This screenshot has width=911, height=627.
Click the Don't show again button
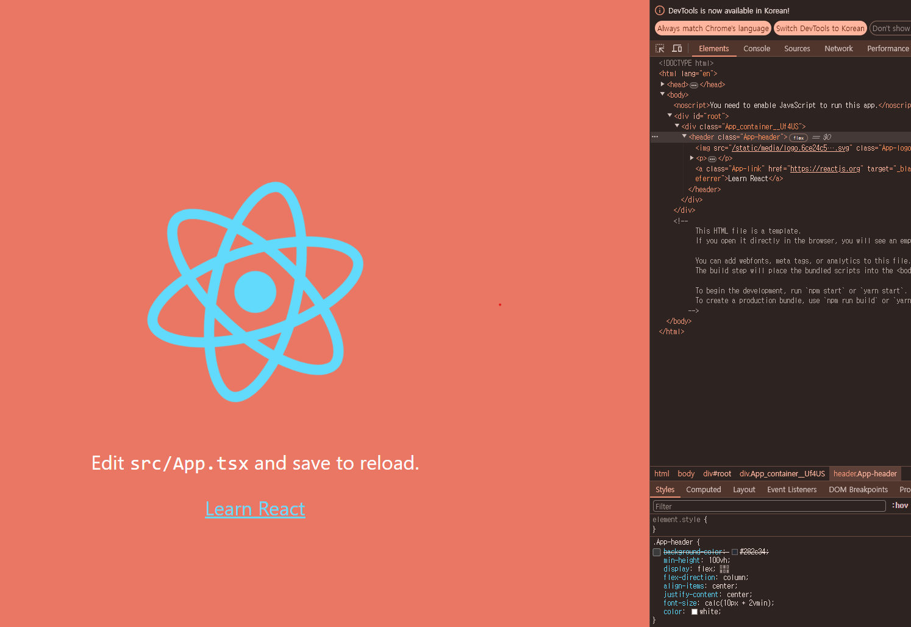[891, 29]
